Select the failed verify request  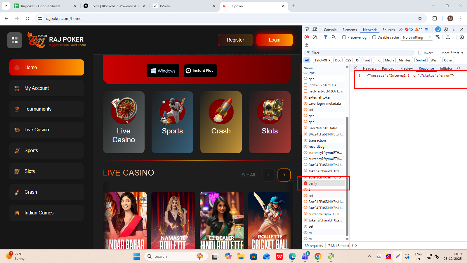313,183
